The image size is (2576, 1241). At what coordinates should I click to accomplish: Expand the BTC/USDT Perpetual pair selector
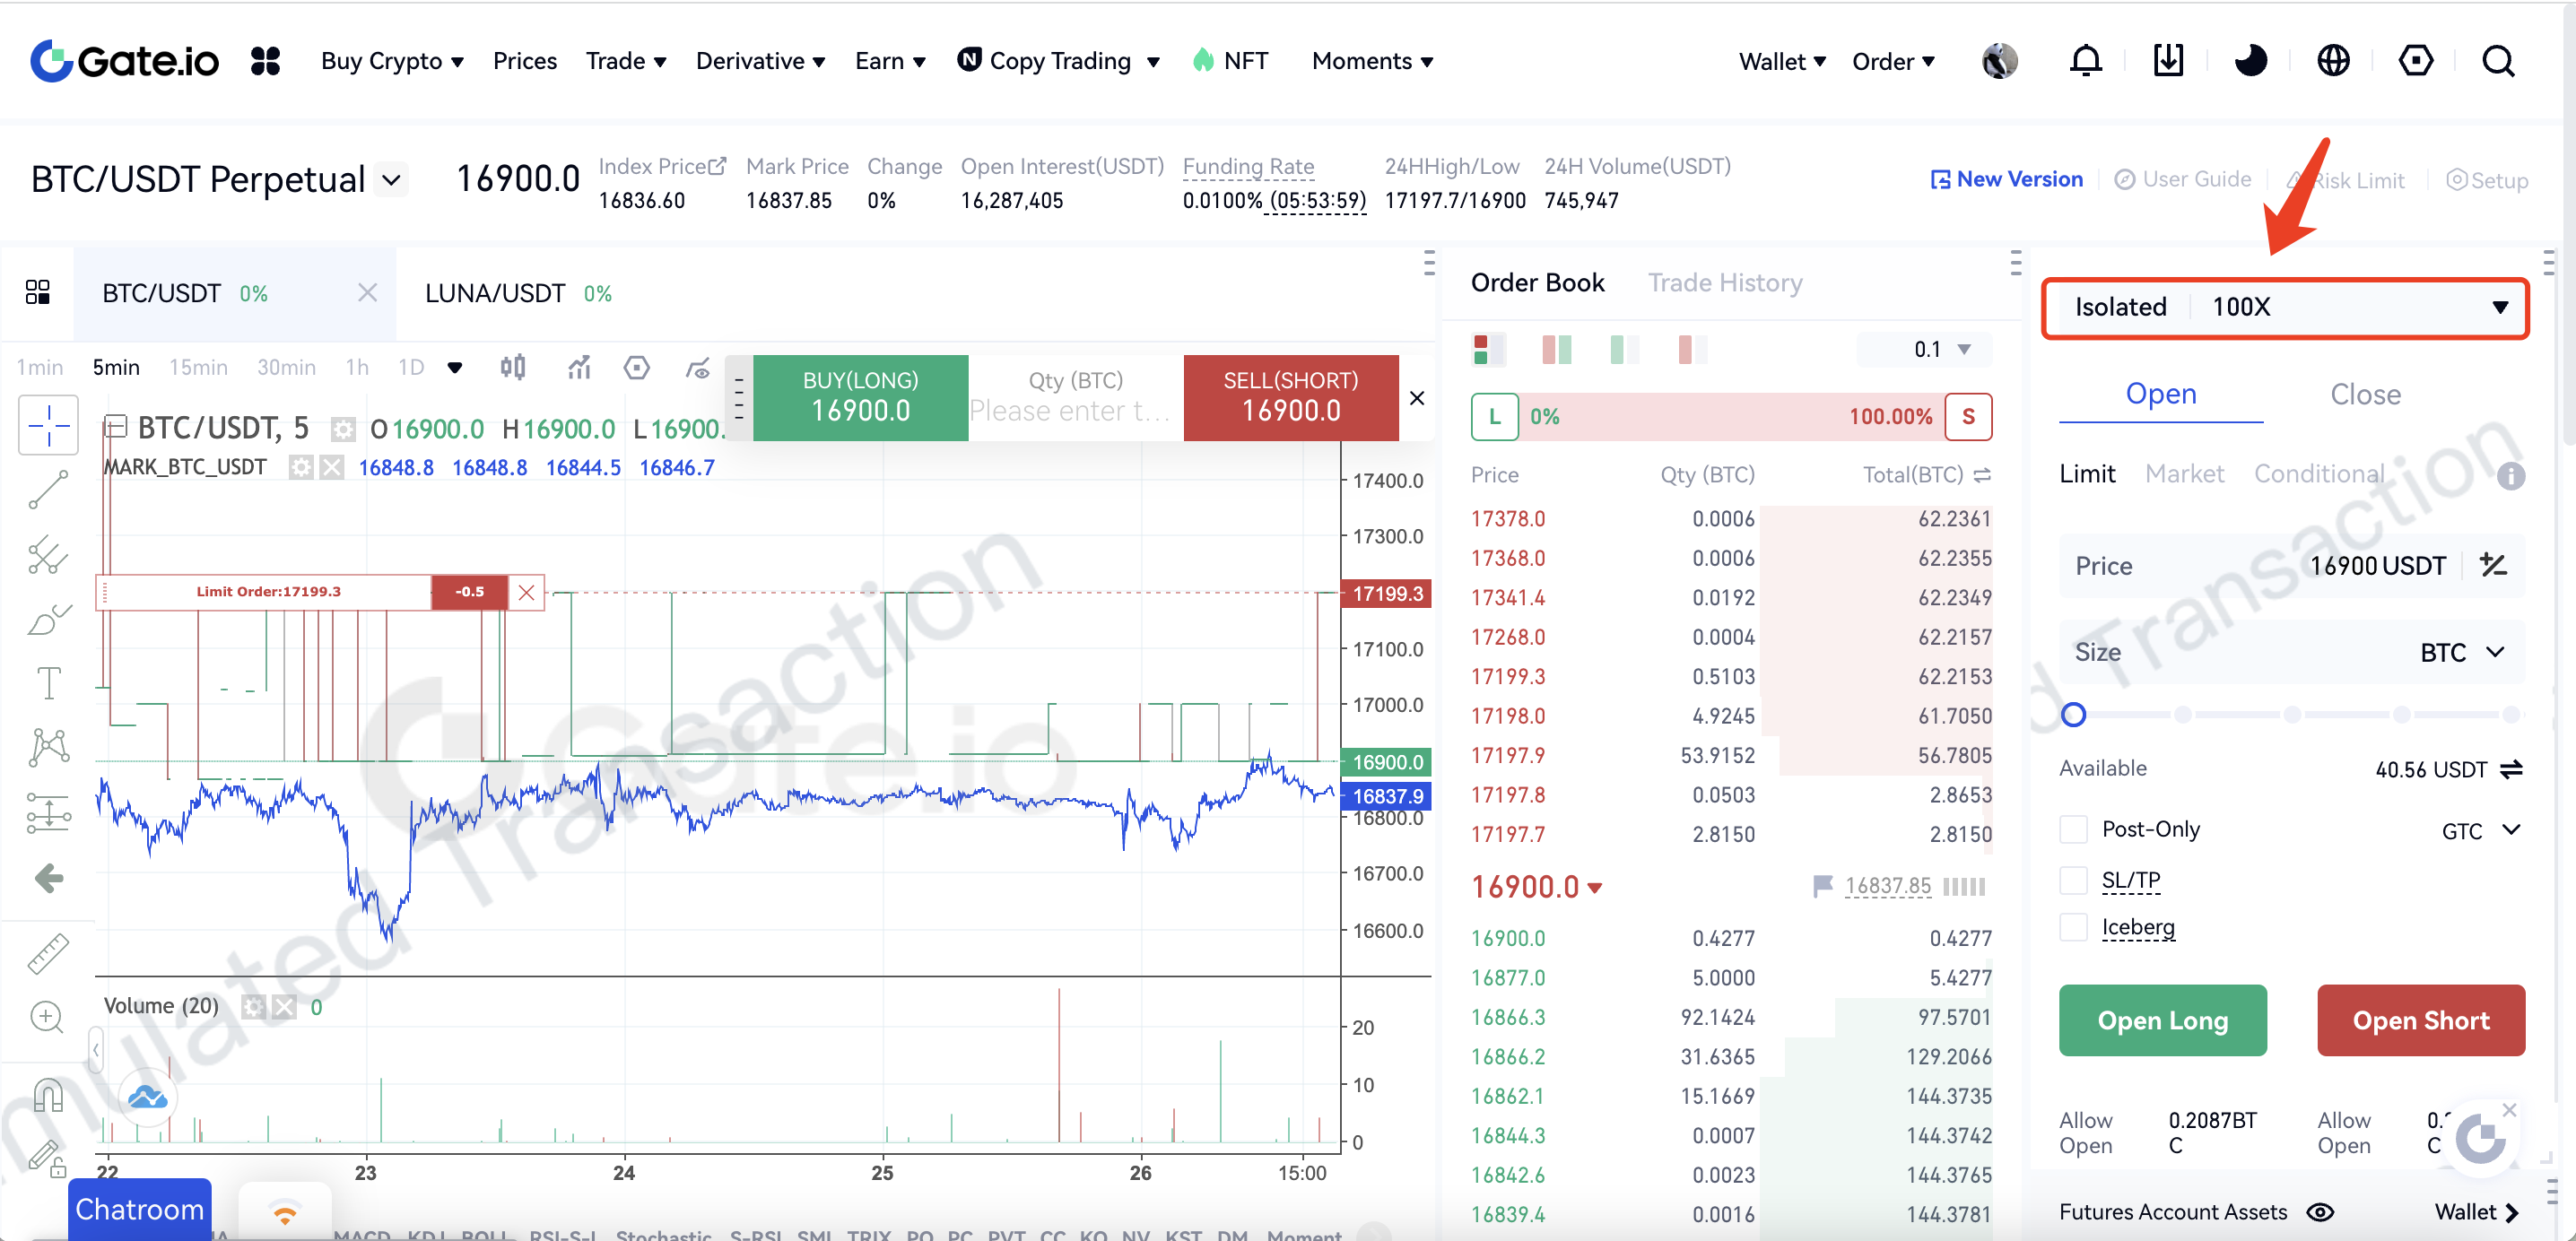(x=392, y=180)
